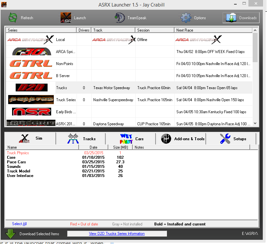The height and width of the screenshot is (244, 267).
Task: Click the Add-ons & Tools skull icon
Action: 166,138
